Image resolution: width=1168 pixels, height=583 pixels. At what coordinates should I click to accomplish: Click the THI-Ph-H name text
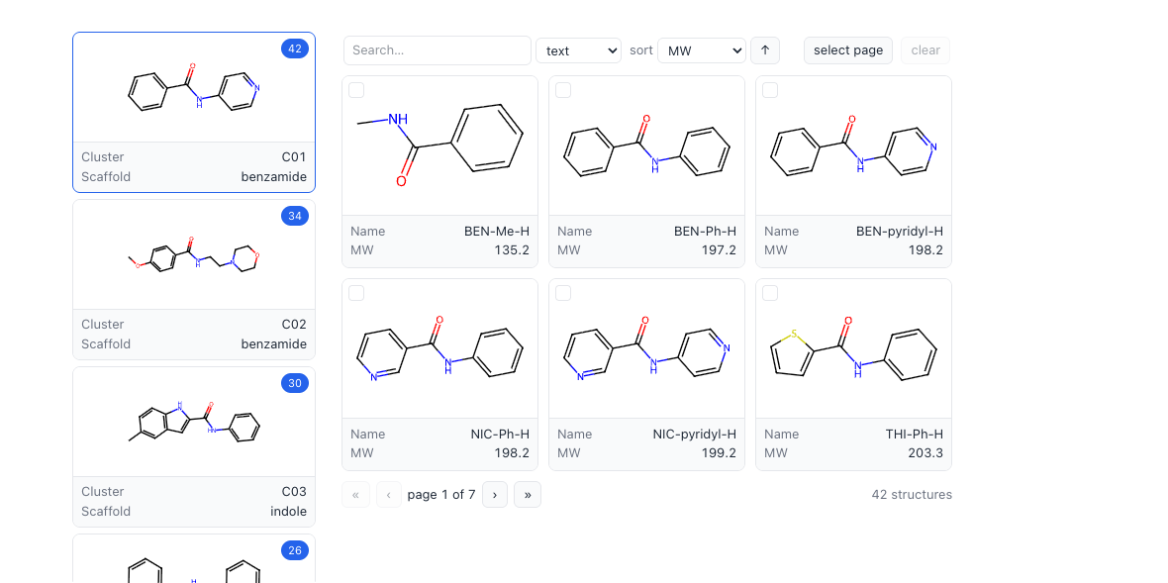coord(915,435)
